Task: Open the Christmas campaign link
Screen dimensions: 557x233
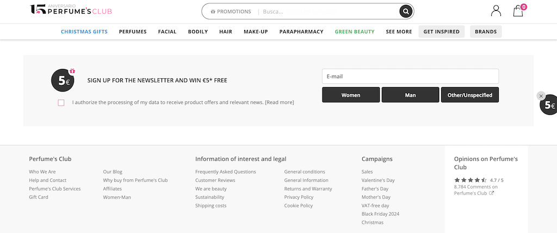Action: pos(373,223)
